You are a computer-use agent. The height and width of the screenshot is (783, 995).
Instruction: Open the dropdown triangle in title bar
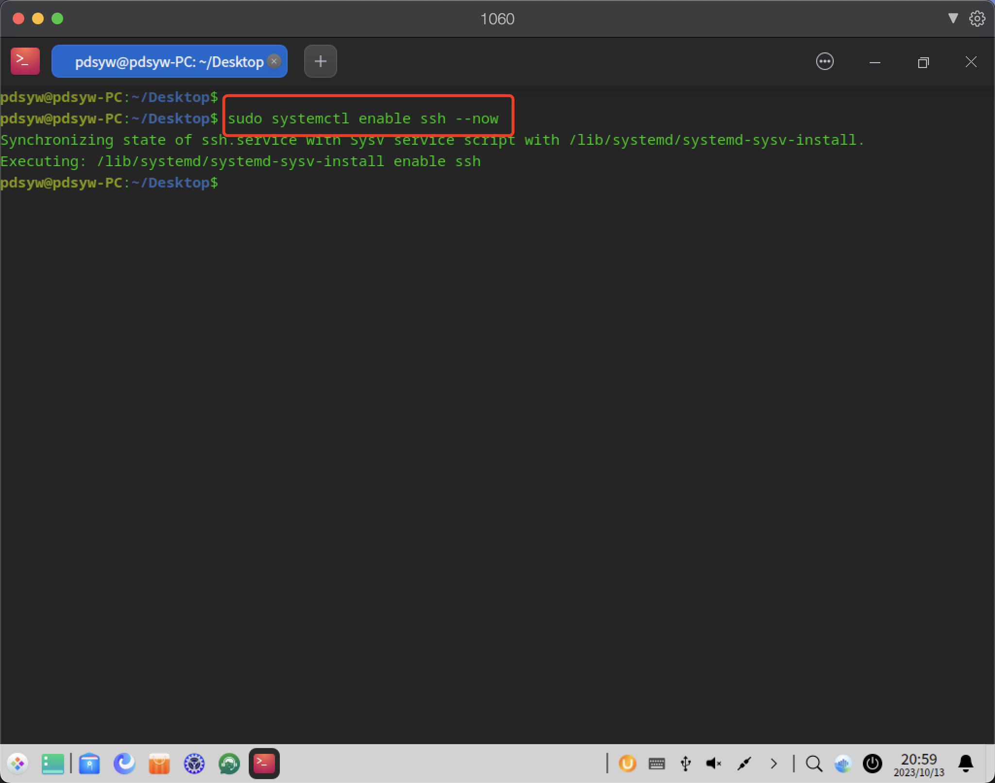click(x=953, y=18)
